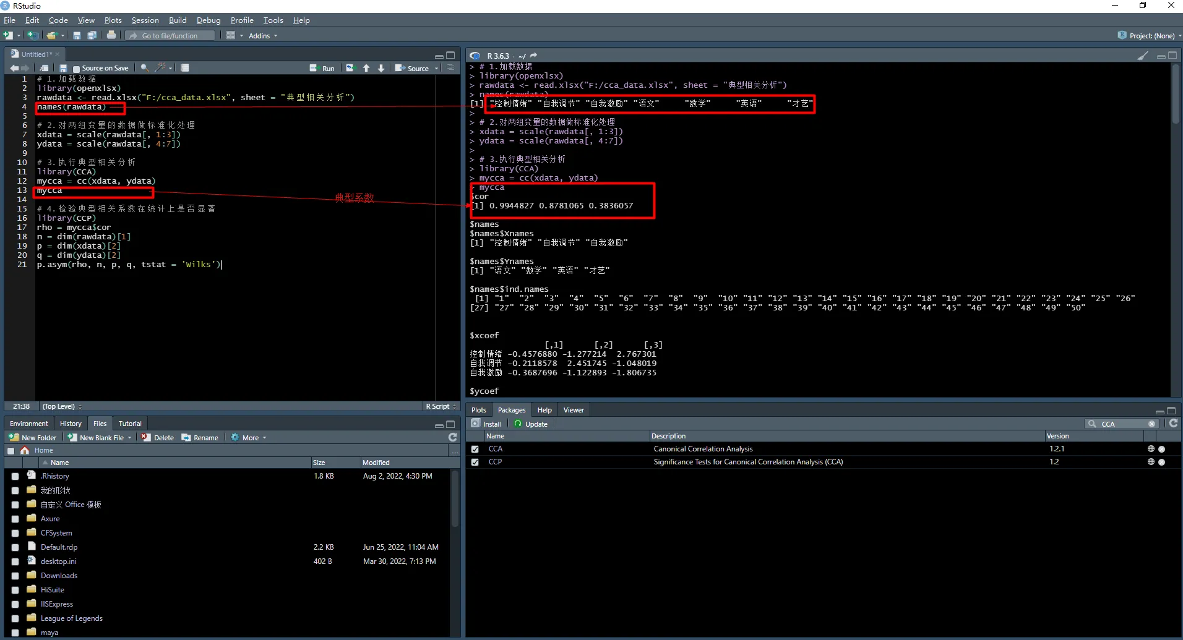This screenshot has width=1183, height=640.
Task: Tick the Default.rdp file checkbox
Action: [15, 548]
